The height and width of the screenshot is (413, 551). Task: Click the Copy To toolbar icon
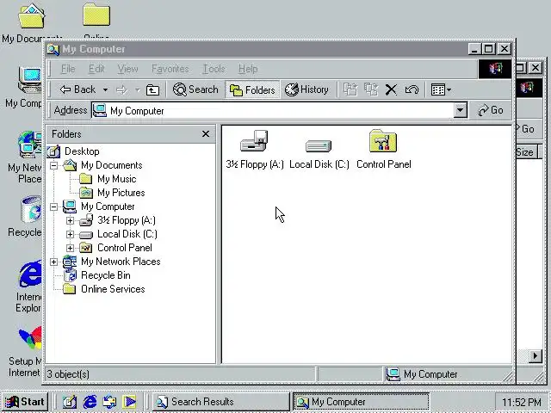pyautogui.click(x=371, y=89)
